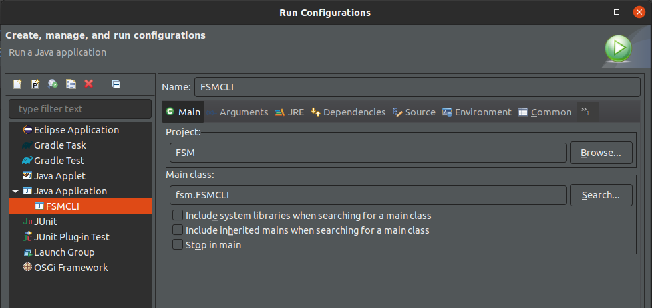
Task: Switch to the Arguments tab
Action: pos(244,112)
